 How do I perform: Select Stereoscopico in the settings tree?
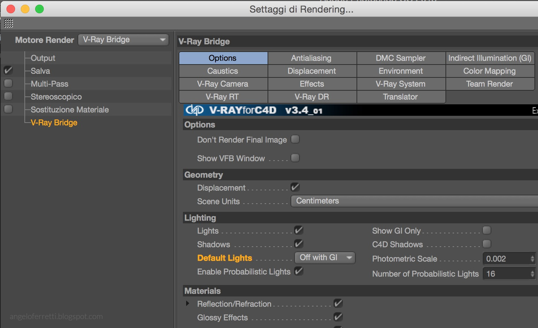click(56, 97)
